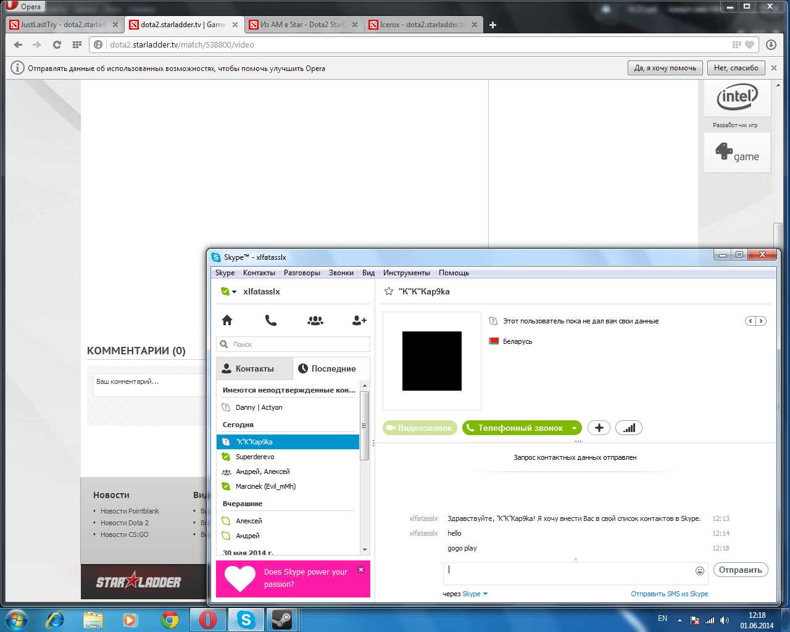The width and height of the screenshot is (790, 632).
Task: Click the next arrow in the contact info pager
Action: pyautogui.click(x=761, y=321)
